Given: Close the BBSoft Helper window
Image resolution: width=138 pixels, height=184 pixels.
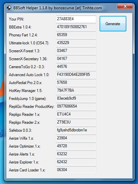Looking at the screenshot, I should (x=125, y=7).
